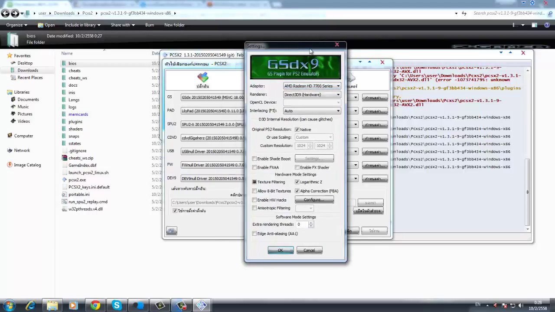Select Favorites star in navigation pane
Screen dimensions: 555x312
click(x=10, y=55)
